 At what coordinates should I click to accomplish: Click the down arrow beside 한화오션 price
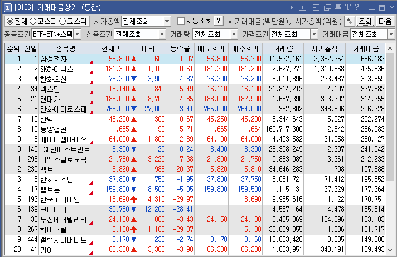click(x=134, y=79)
